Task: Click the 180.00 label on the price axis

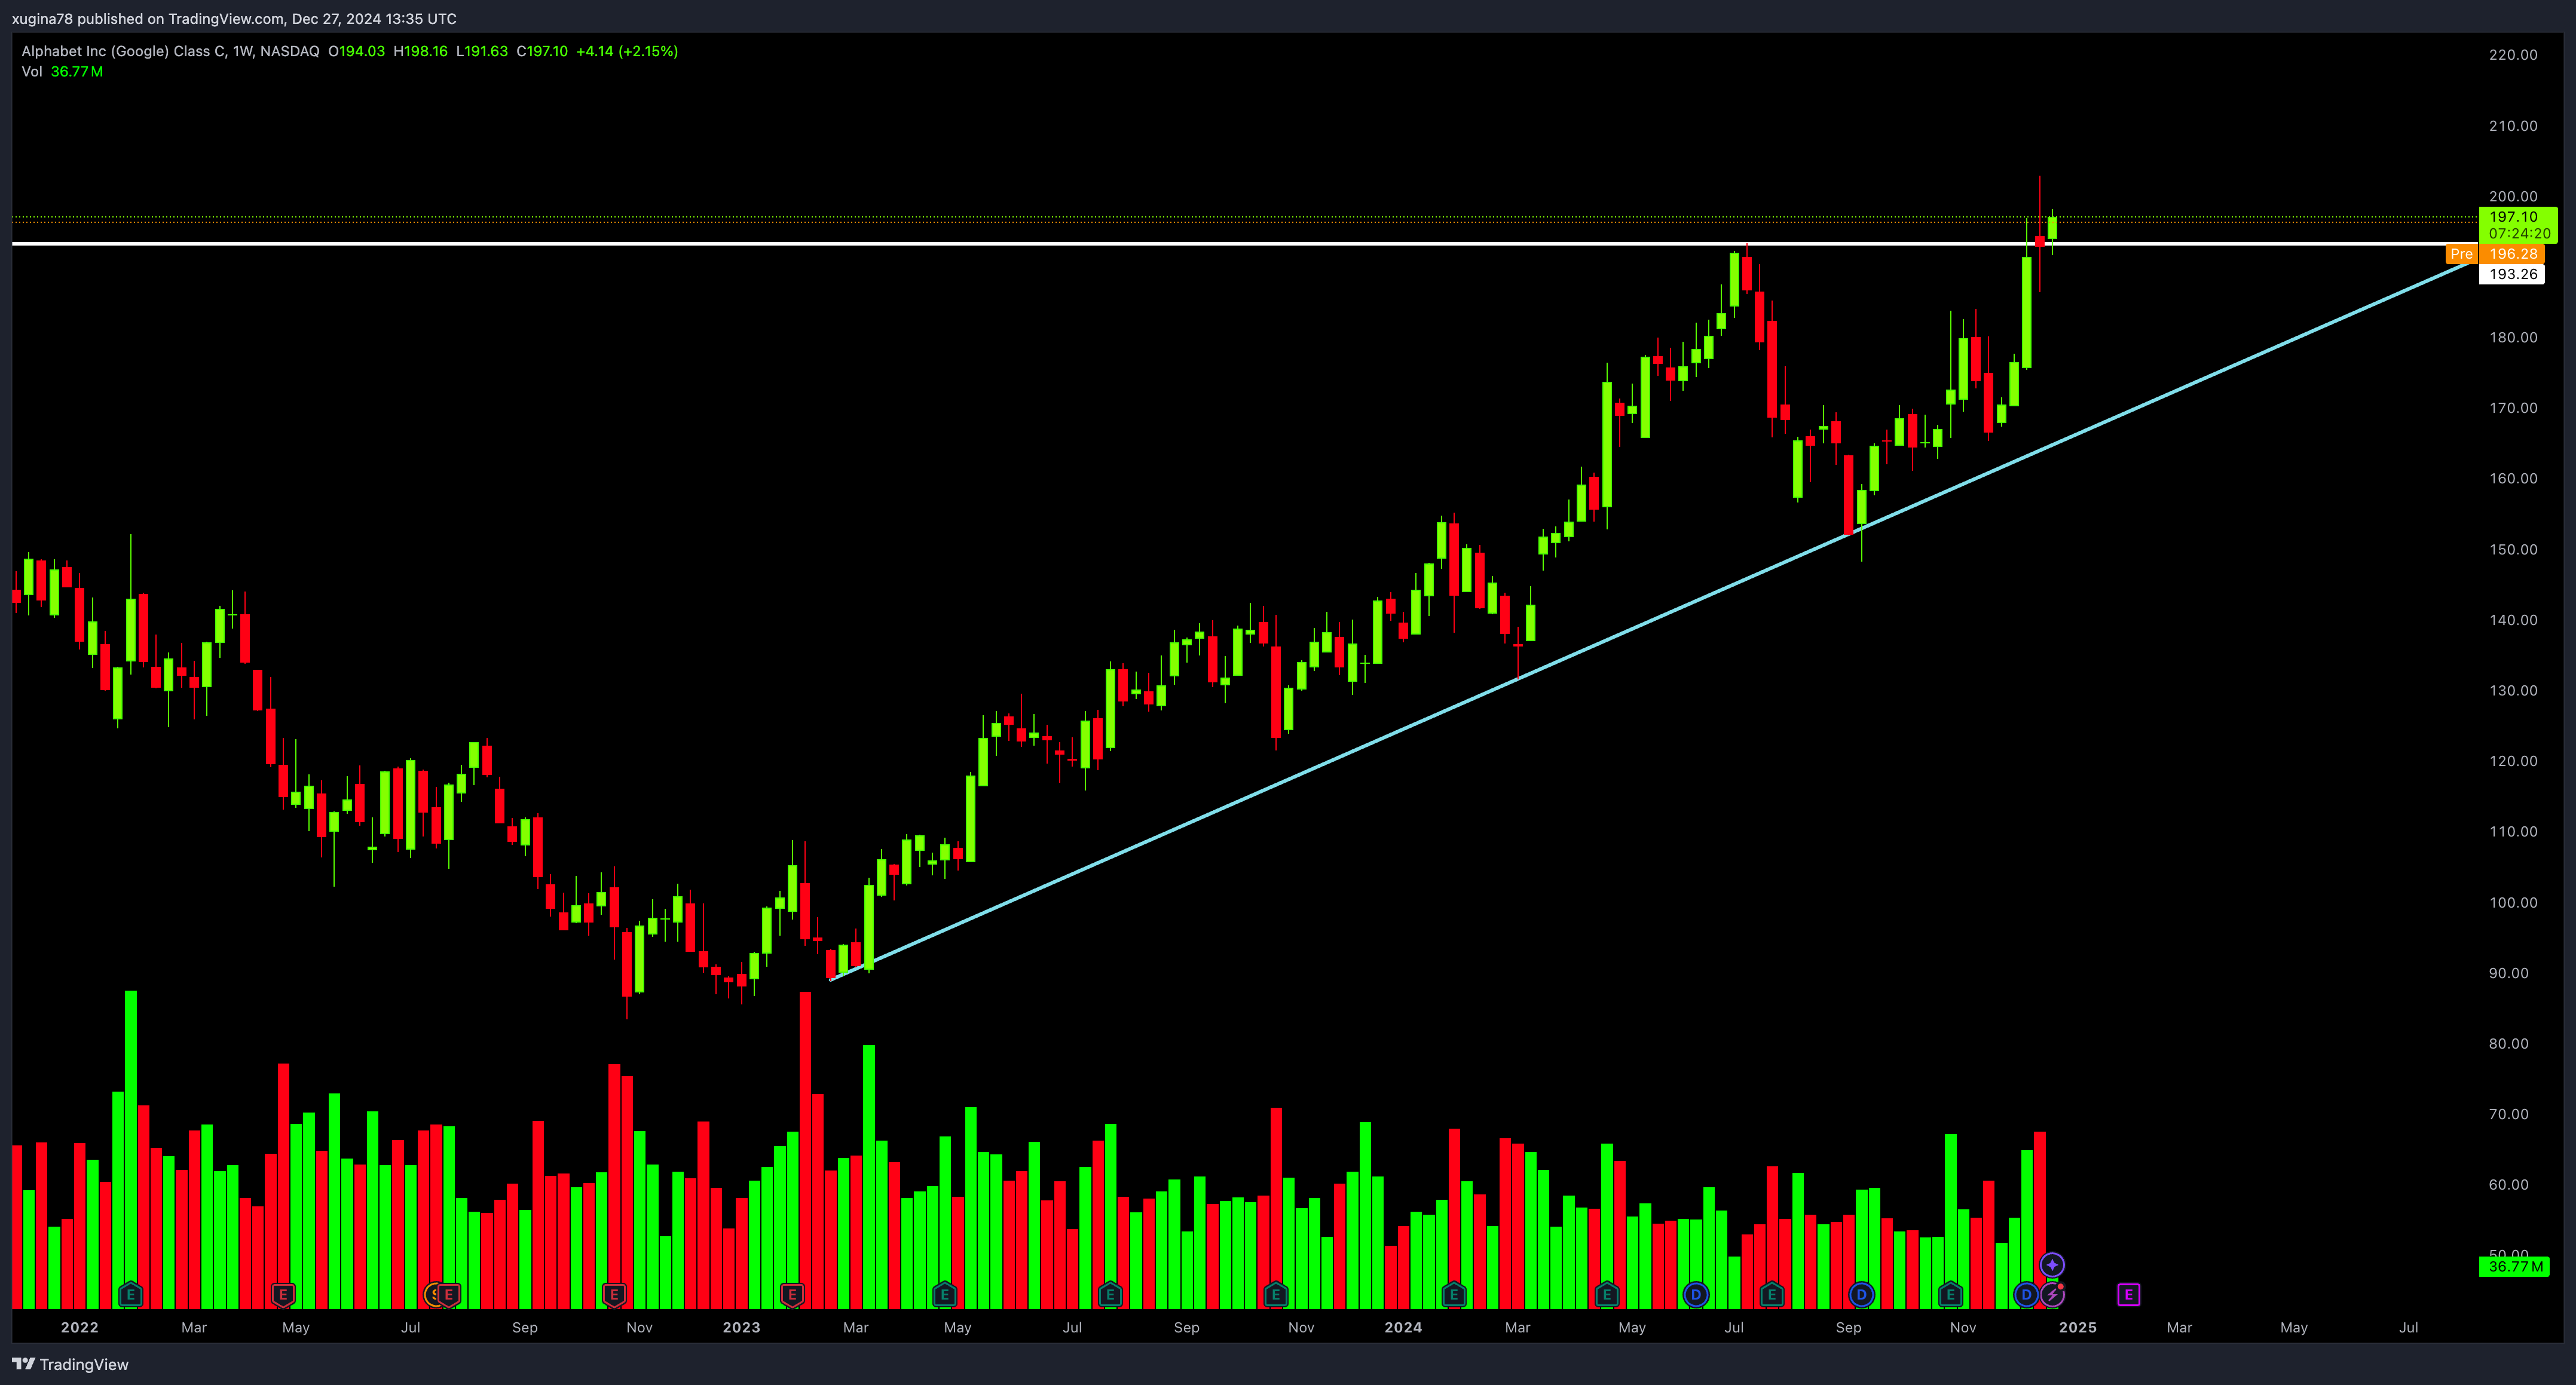Action: 2513,337
